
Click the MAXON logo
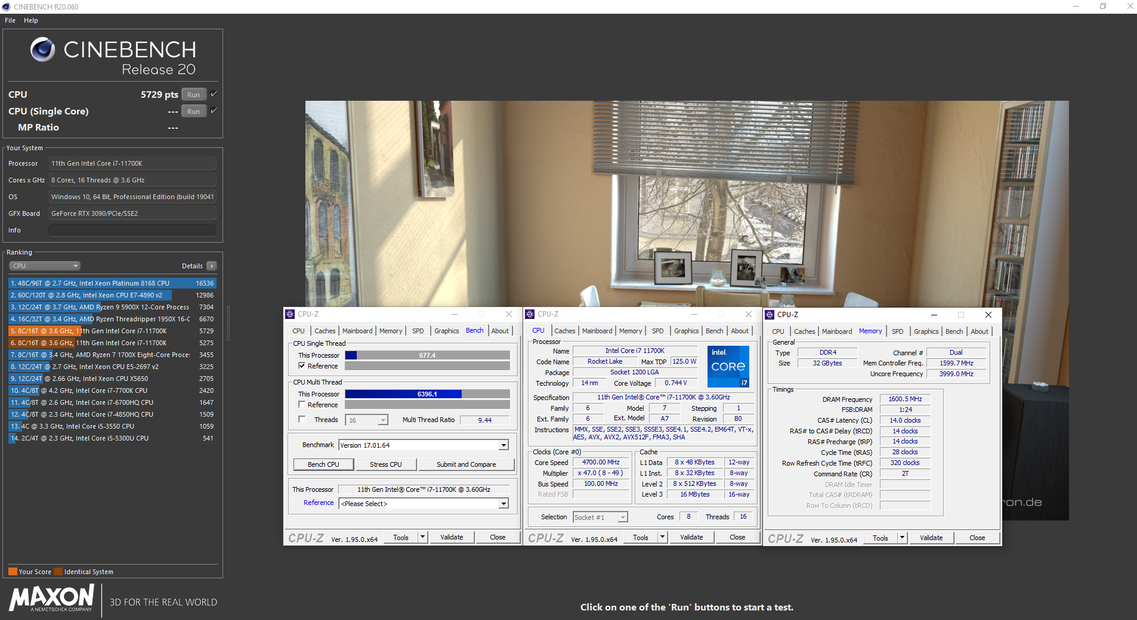pos(52,598)
